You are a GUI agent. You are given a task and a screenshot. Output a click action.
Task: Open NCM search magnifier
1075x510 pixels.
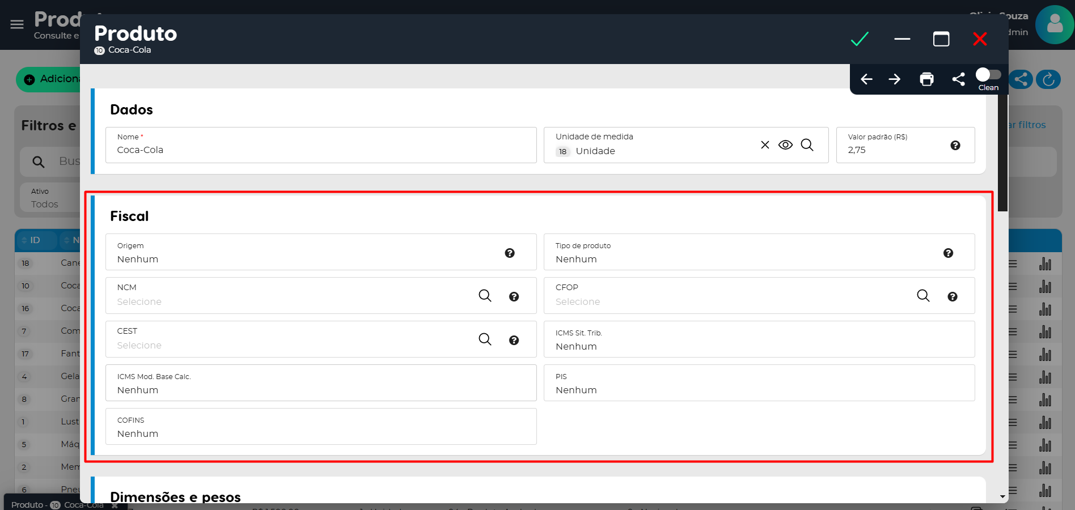(485, 296)
